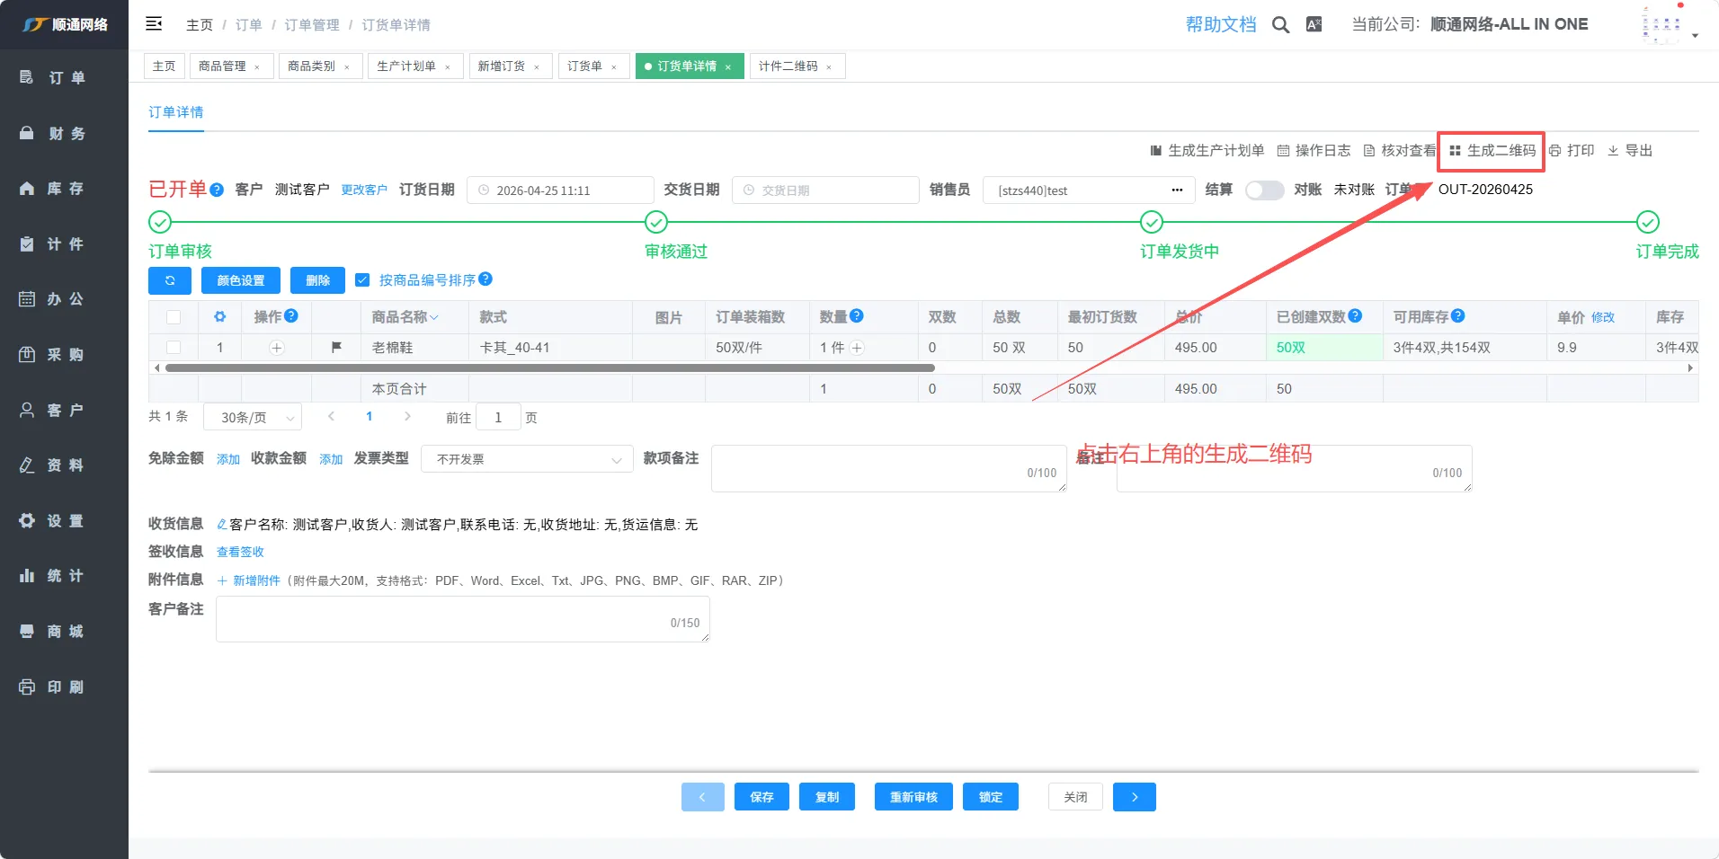Toggle the 结算 switch

tap(1263, 190)
